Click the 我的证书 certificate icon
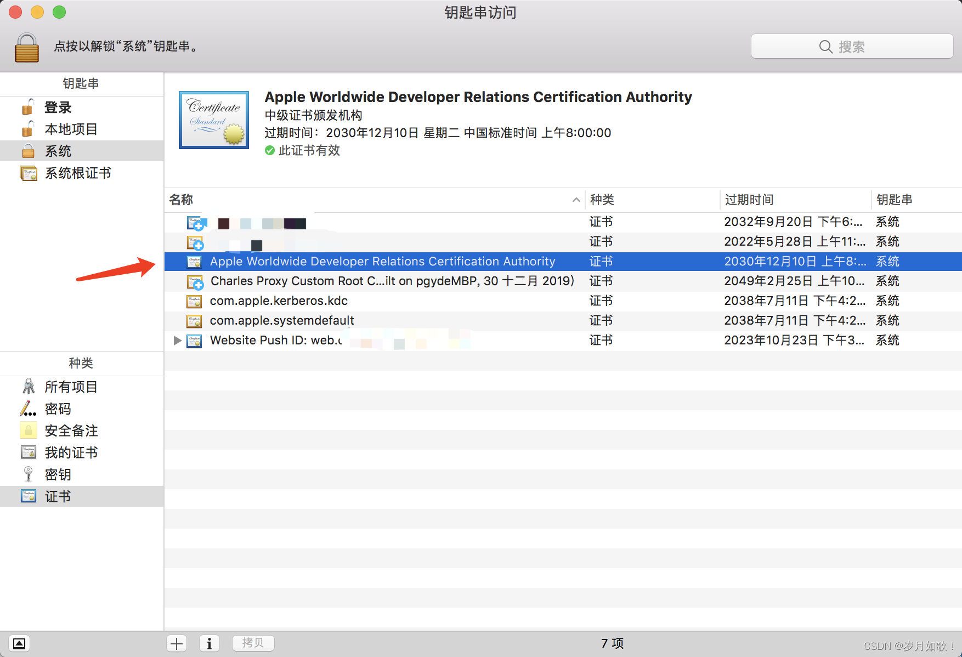 [29, 452]
